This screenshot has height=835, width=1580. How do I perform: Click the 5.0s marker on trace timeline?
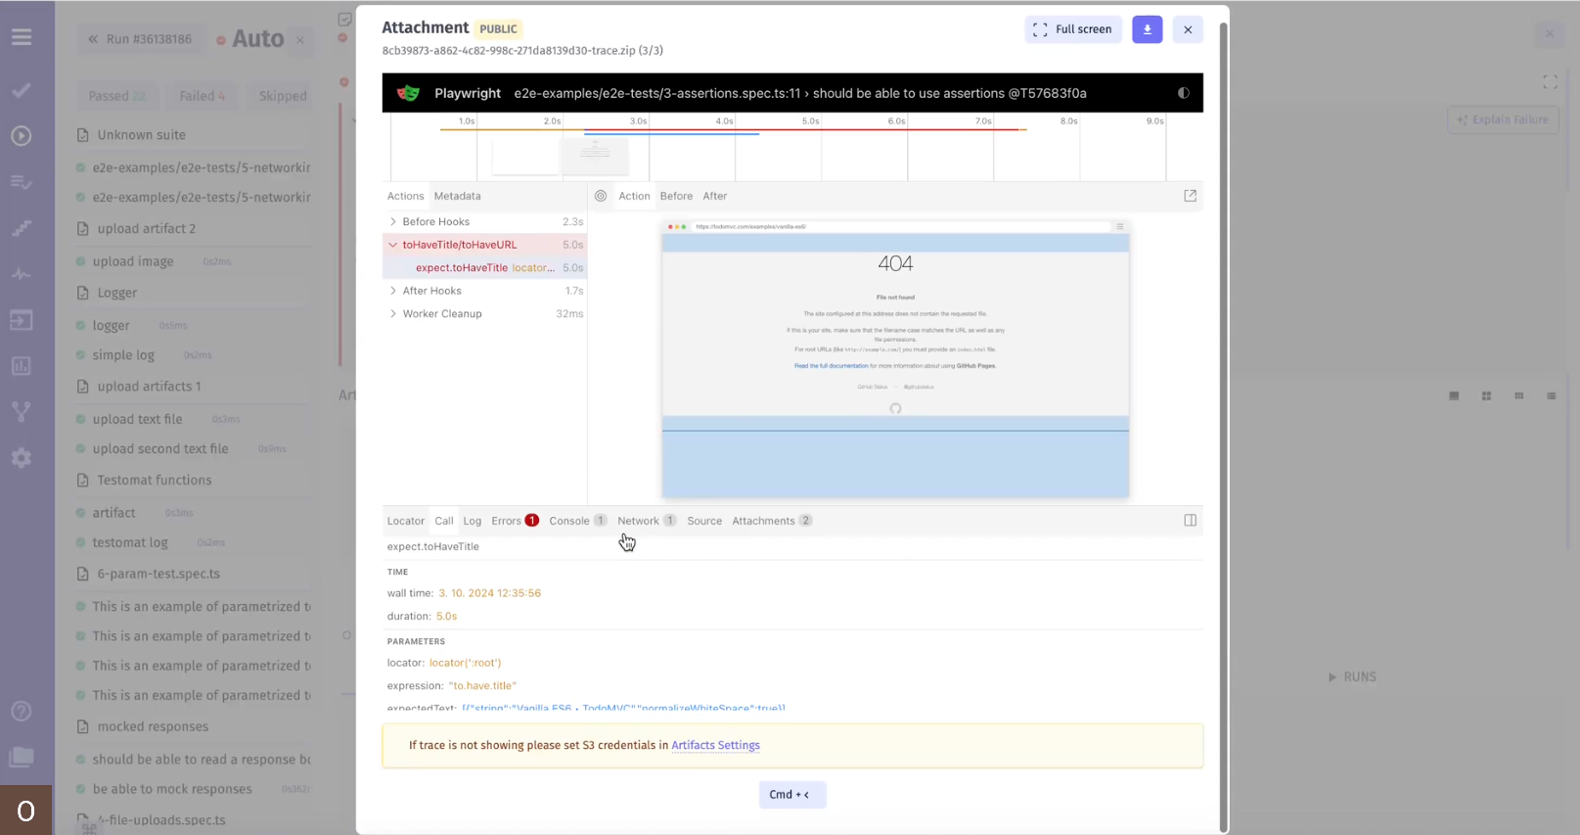tap(811, 121)
